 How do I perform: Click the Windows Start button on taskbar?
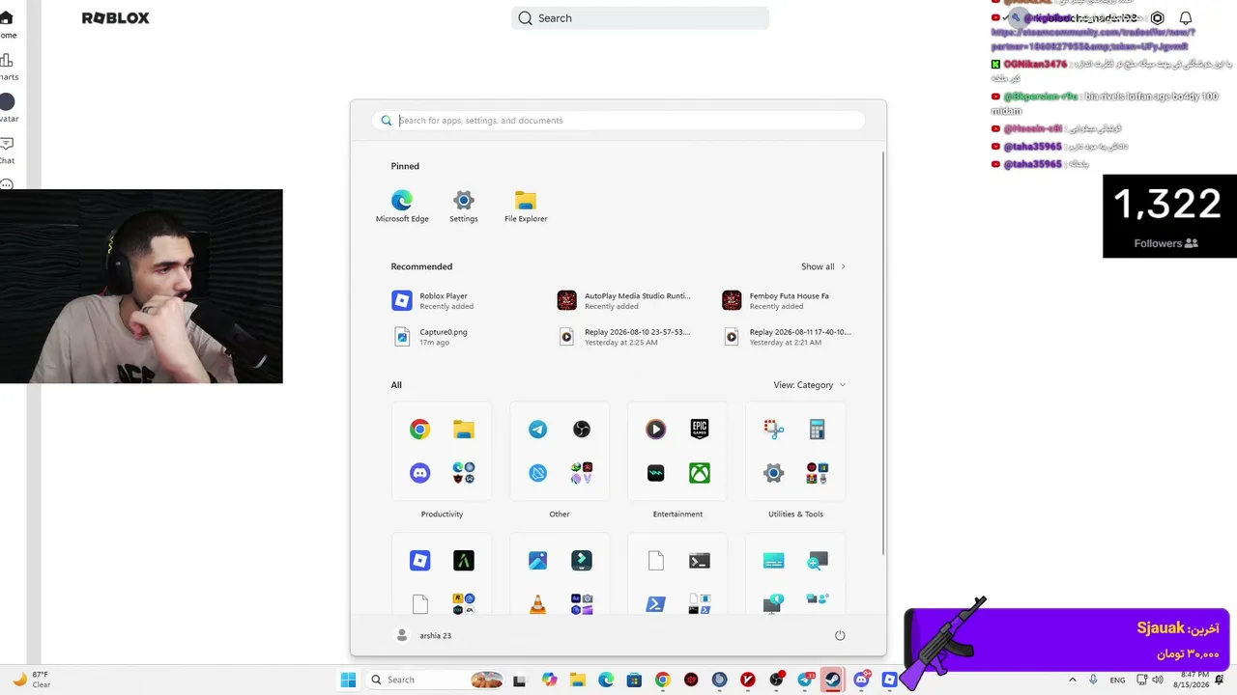[348, 680]
